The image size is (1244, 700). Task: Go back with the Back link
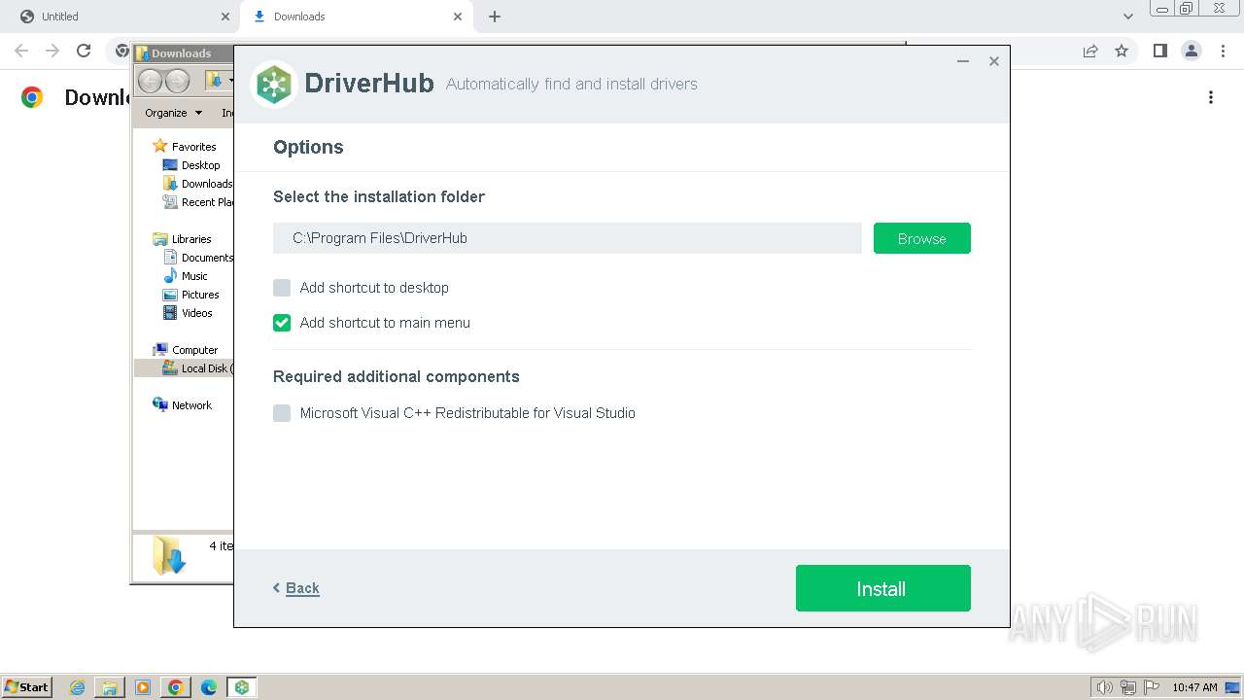coord(296,588)
